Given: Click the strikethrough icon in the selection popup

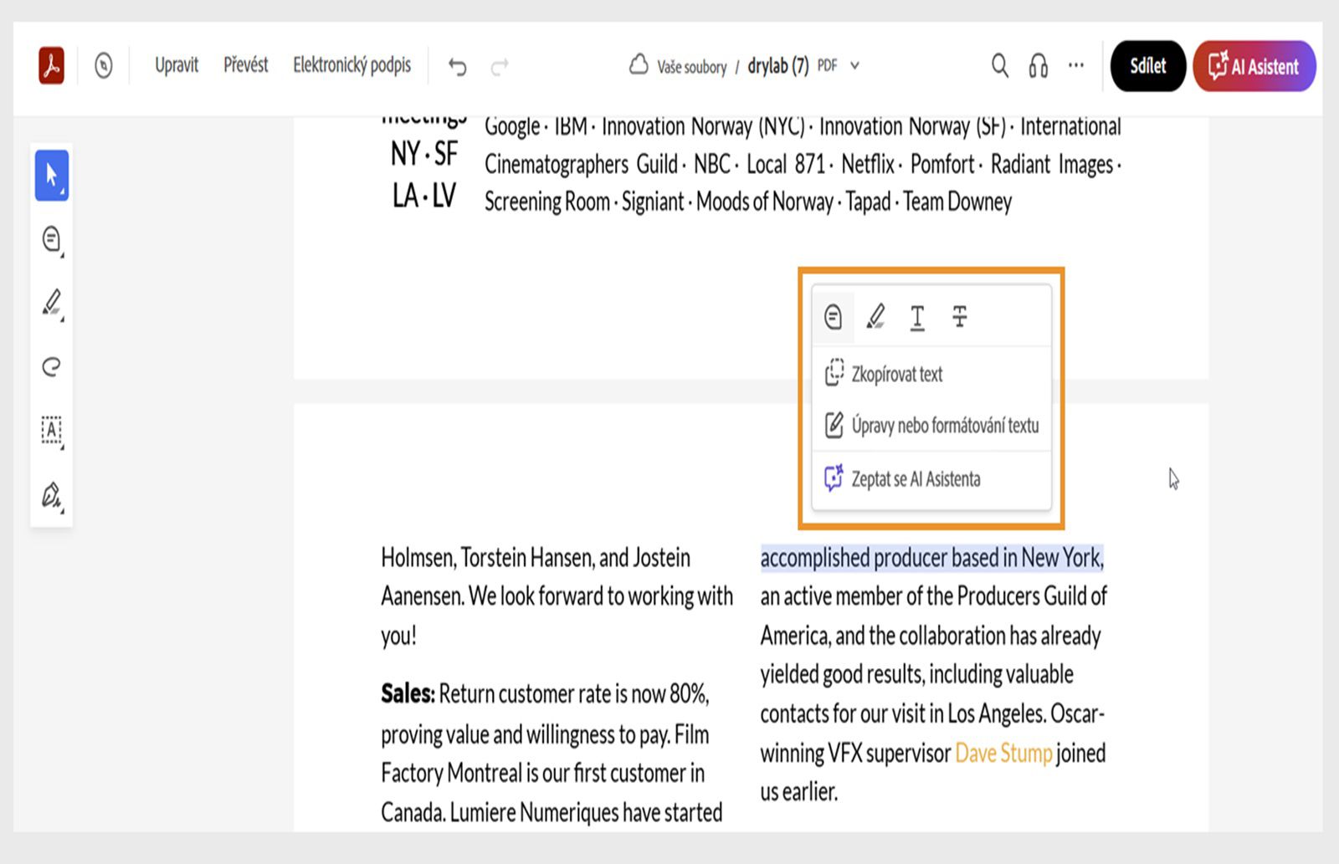Looking at the screenshot, I should (958, 317).
